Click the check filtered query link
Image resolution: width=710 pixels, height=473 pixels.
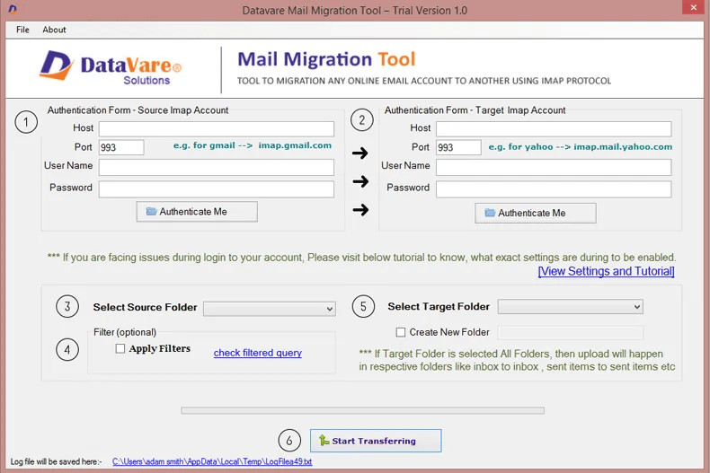(257, 353)
